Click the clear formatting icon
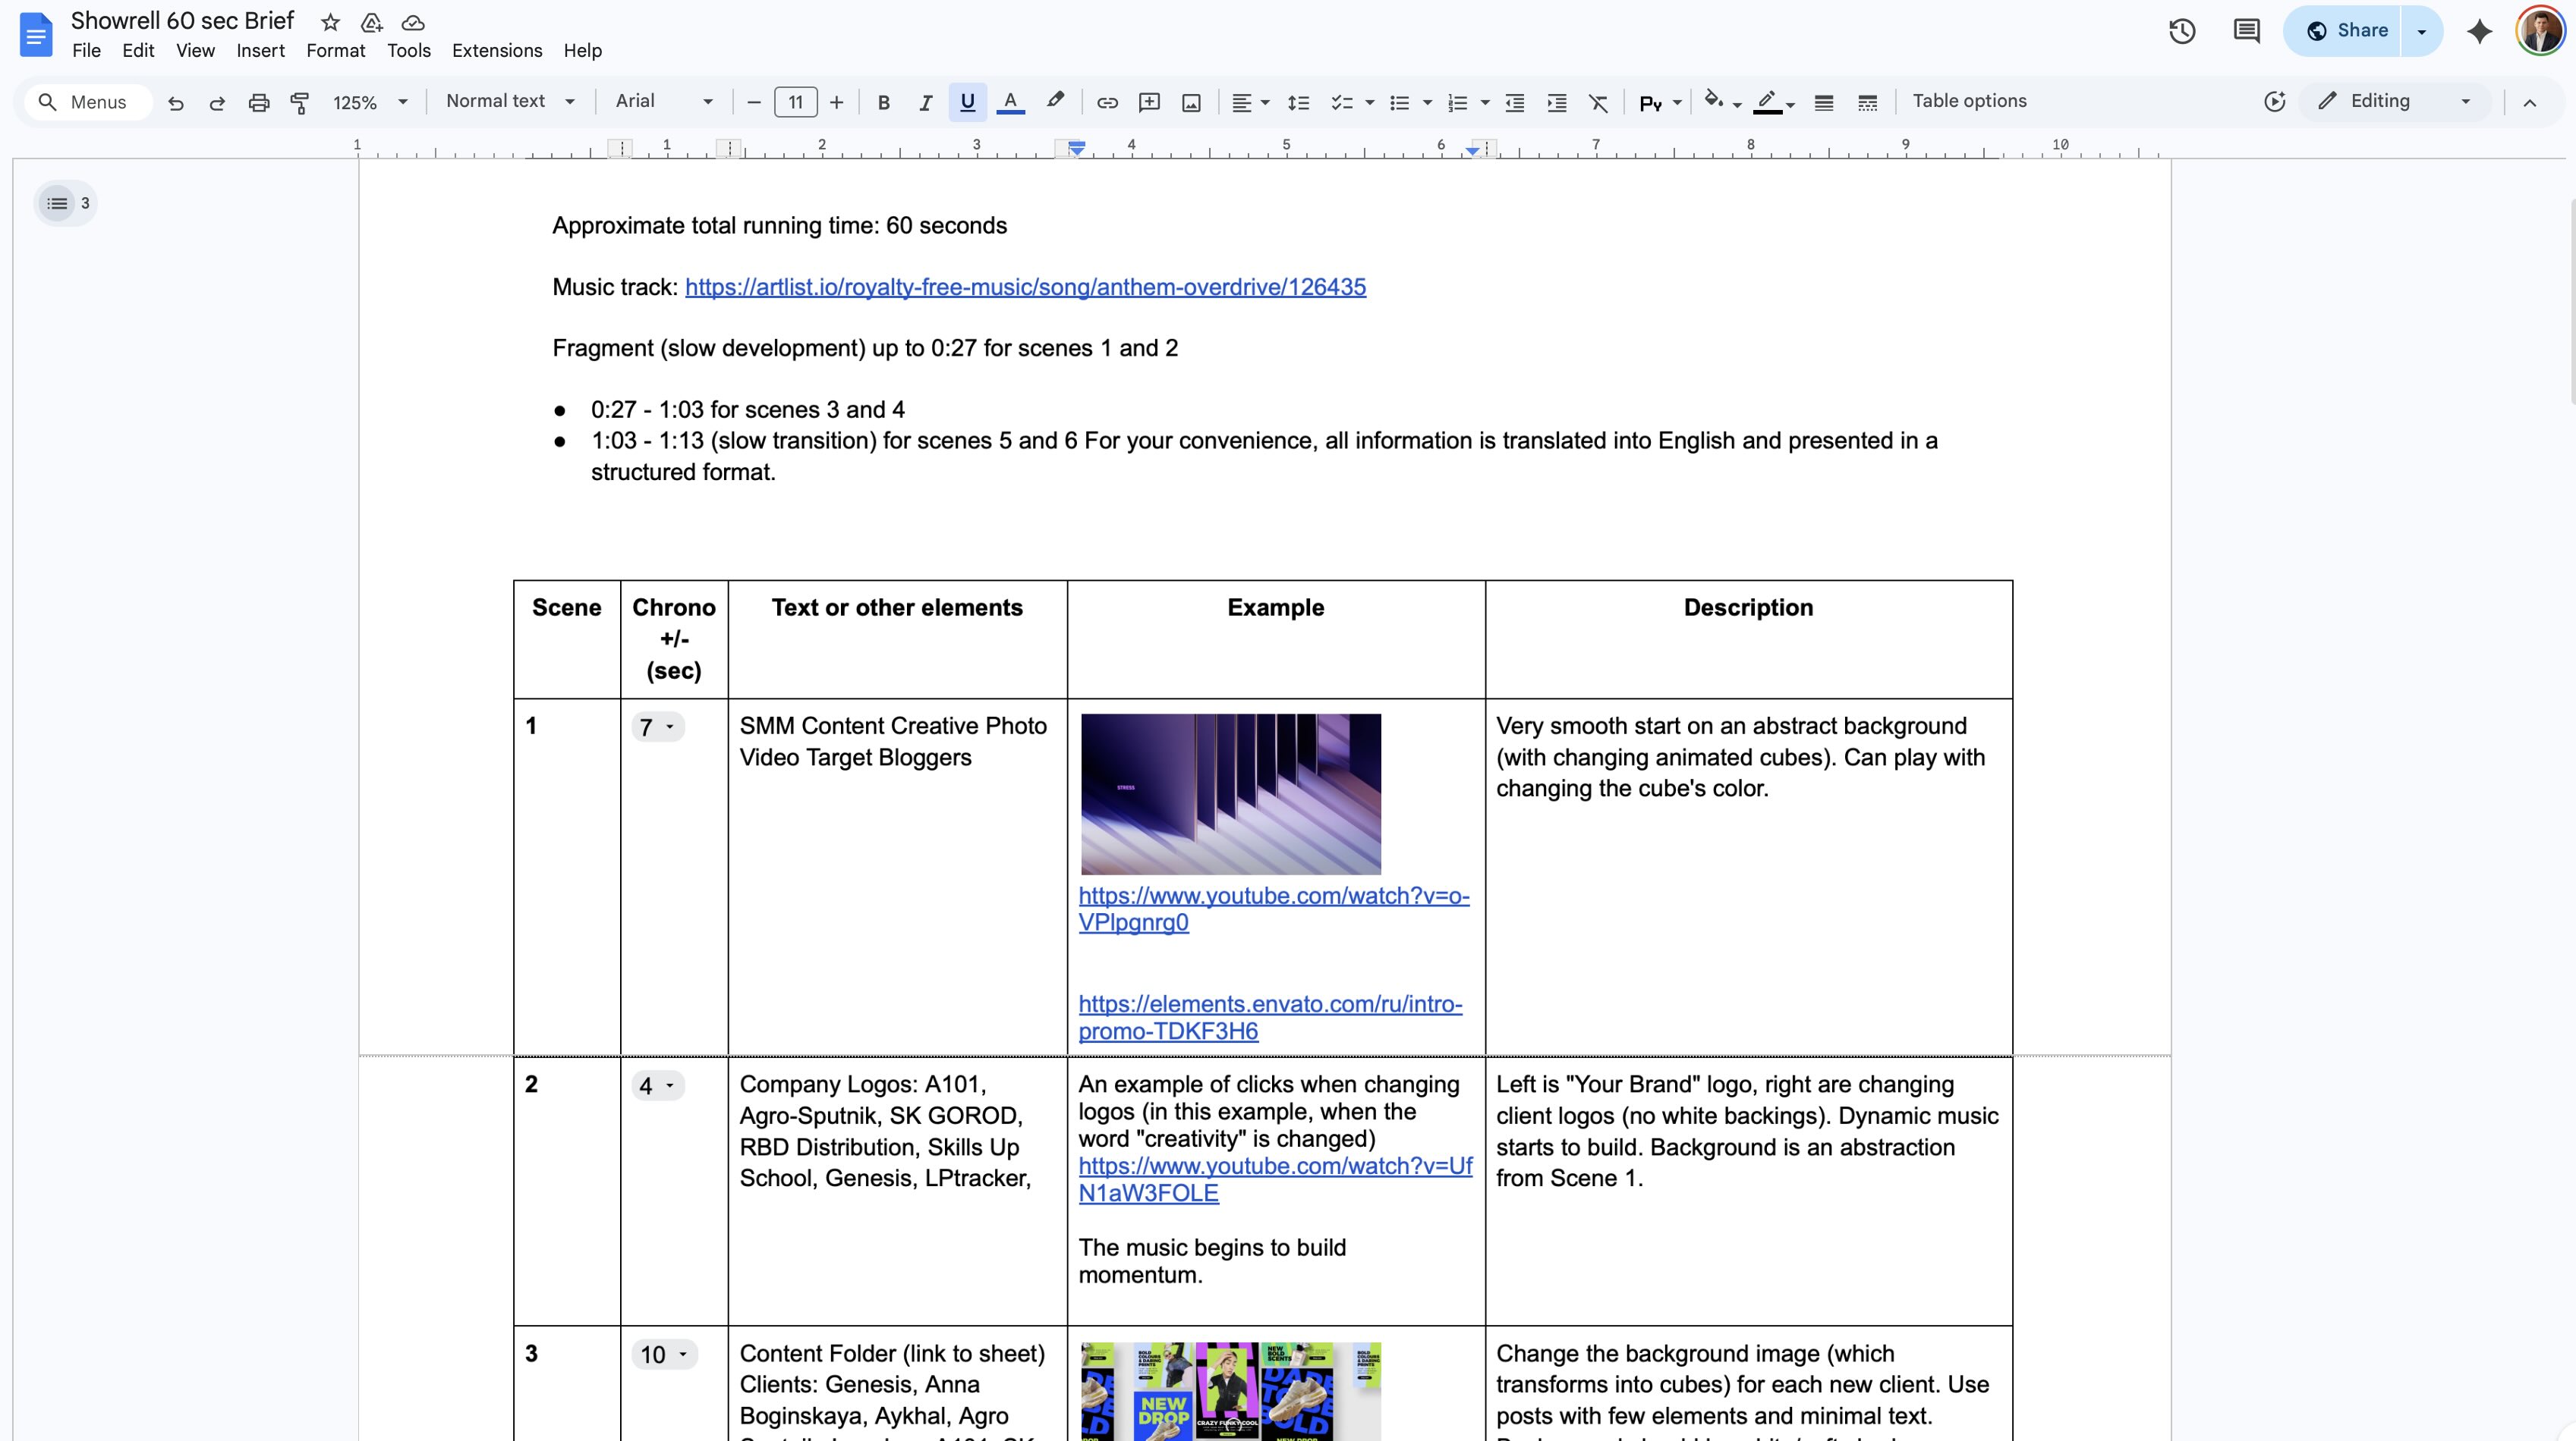The height and width of the screenshot is (1441, 2576). pyautogui.click(x=1598, y=102)
